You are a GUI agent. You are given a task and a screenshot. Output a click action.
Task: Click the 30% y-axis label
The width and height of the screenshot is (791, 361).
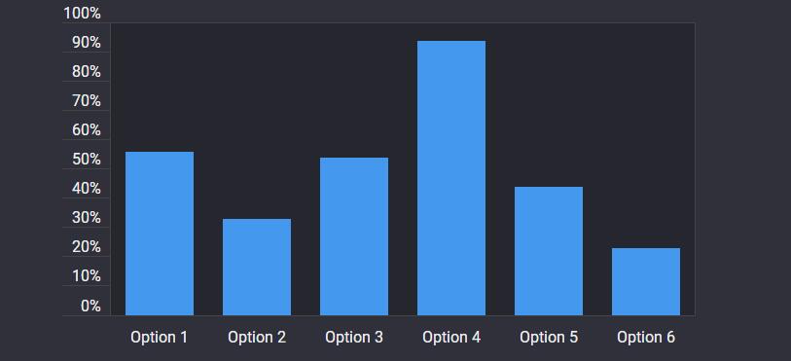pos(87,218)
